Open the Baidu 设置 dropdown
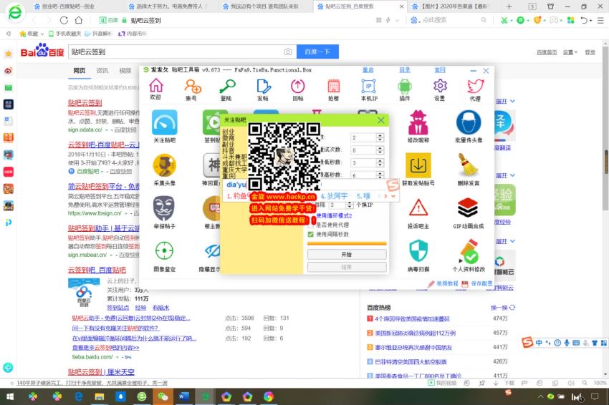Screen dimensions: 609x405 point(570,52)
